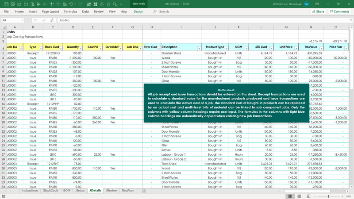This screenshot has width=354, height=199.
Task: Switch to Page Layout view icon in status bar
Action: tap(299, 196)
